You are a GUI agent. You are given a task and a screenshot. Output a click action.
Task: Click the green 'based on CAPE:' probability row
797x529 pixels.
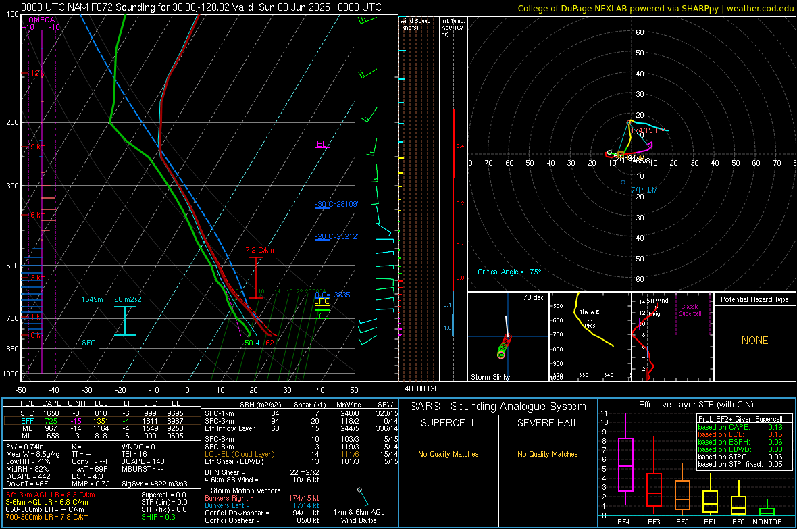740,427
